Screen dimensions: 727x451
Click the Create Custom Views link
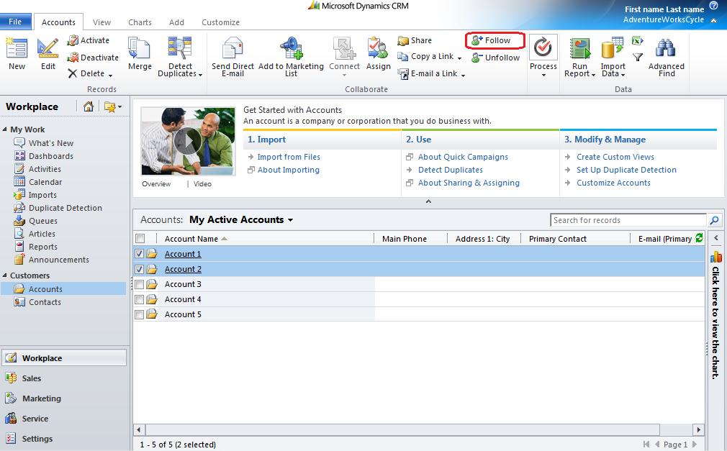(x=615, y=157)
